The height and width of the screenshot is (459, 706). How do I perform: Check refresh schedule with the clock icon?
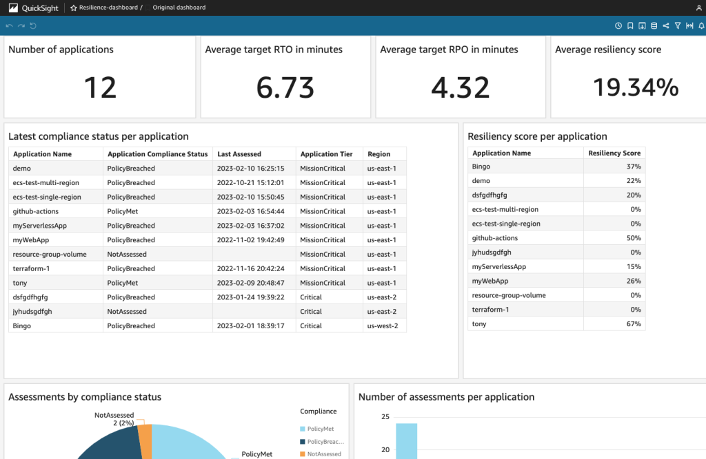[618, 25]
